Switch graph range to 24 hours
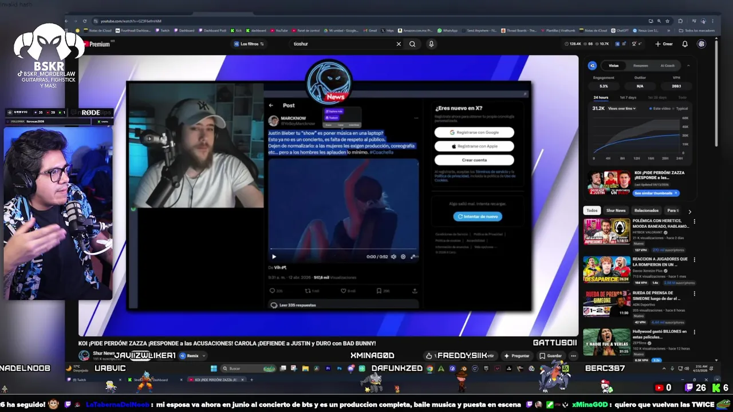This screenshot has height=412, width=733. [601, 97]
